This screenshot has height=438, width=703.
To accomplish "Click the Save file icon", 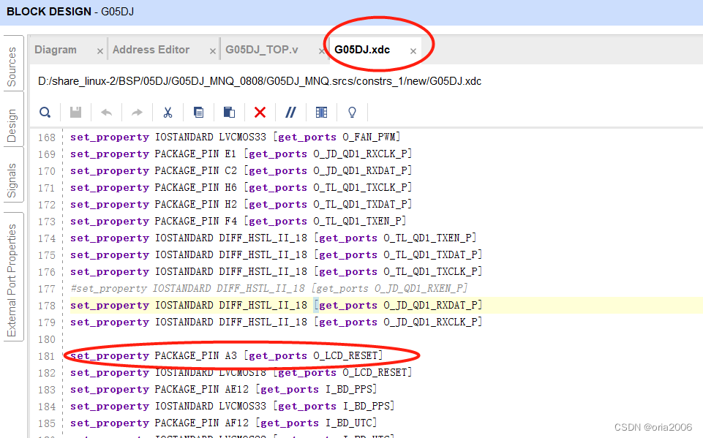I will (75, 112).
